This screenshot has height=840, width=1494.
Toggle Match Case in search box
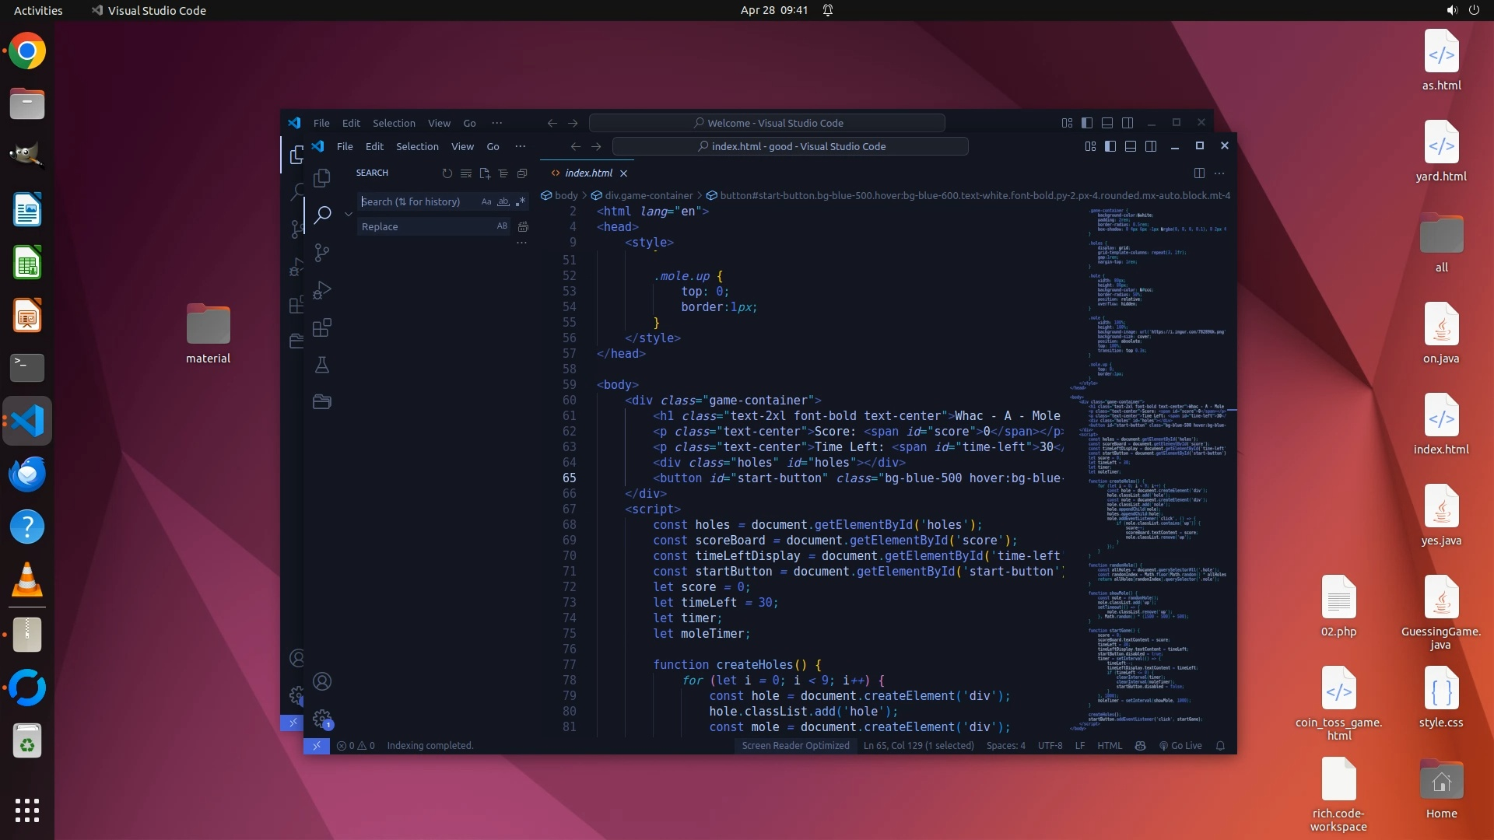tap(486, 201)
